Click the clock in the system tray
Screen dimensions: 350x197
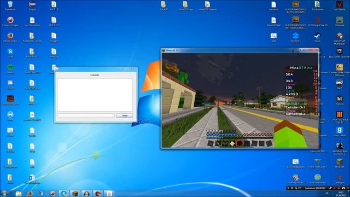(x=341, y=194)
